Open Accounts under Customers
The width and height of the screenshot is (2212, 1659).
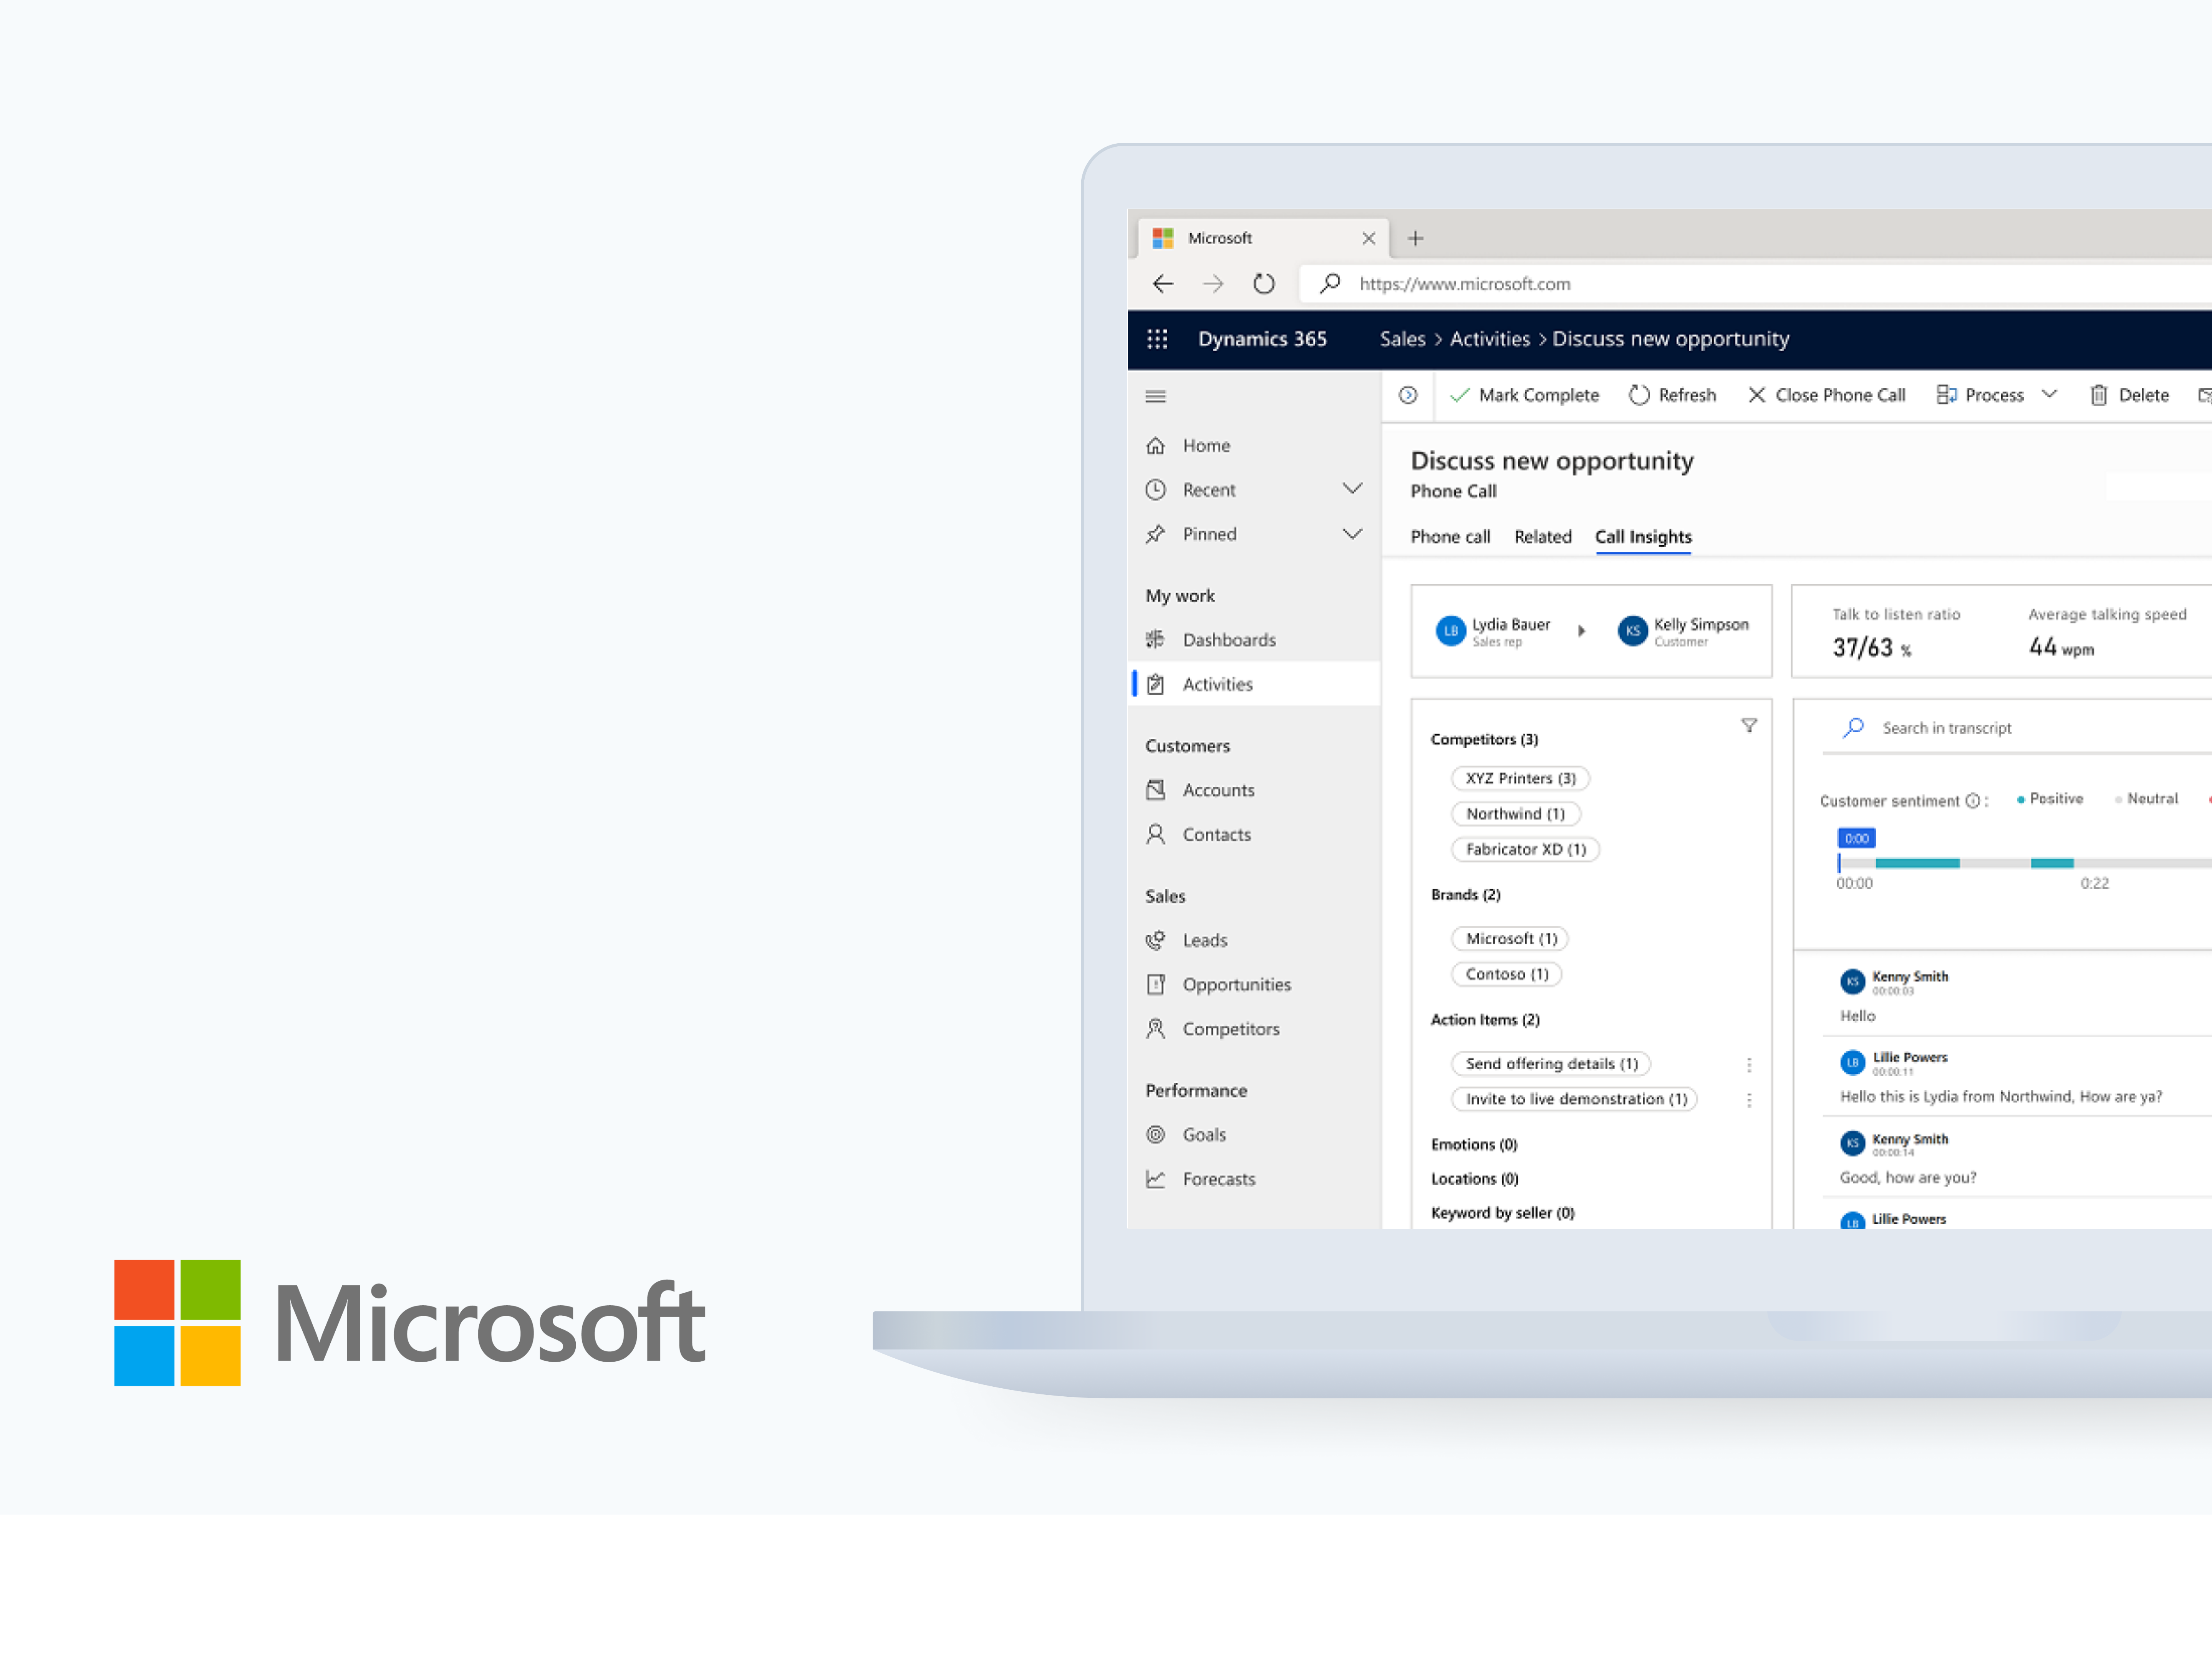coord(1218,790)
